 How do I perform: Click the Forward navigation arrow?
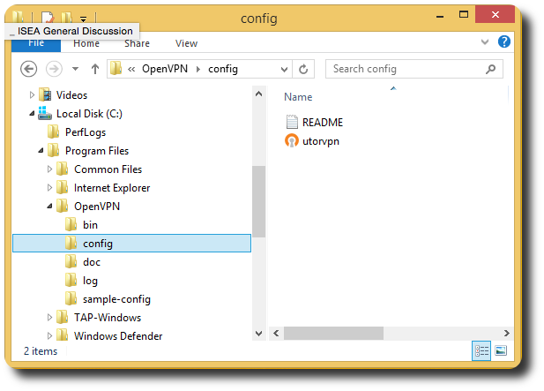(54, 69)
